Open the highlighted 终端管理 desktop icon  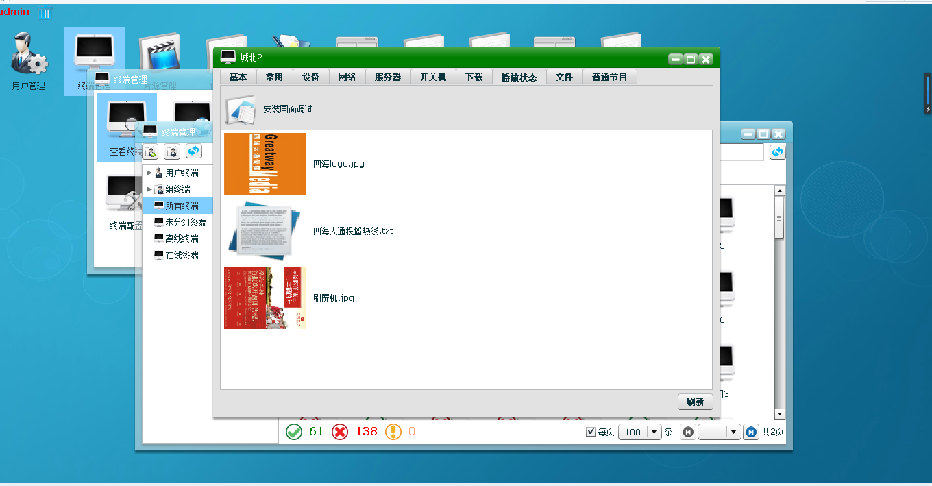click(x=95, y=61)
